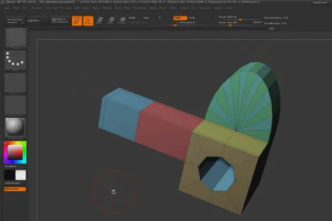
Task: Open the Picker menu
Action: click(127, 8)
